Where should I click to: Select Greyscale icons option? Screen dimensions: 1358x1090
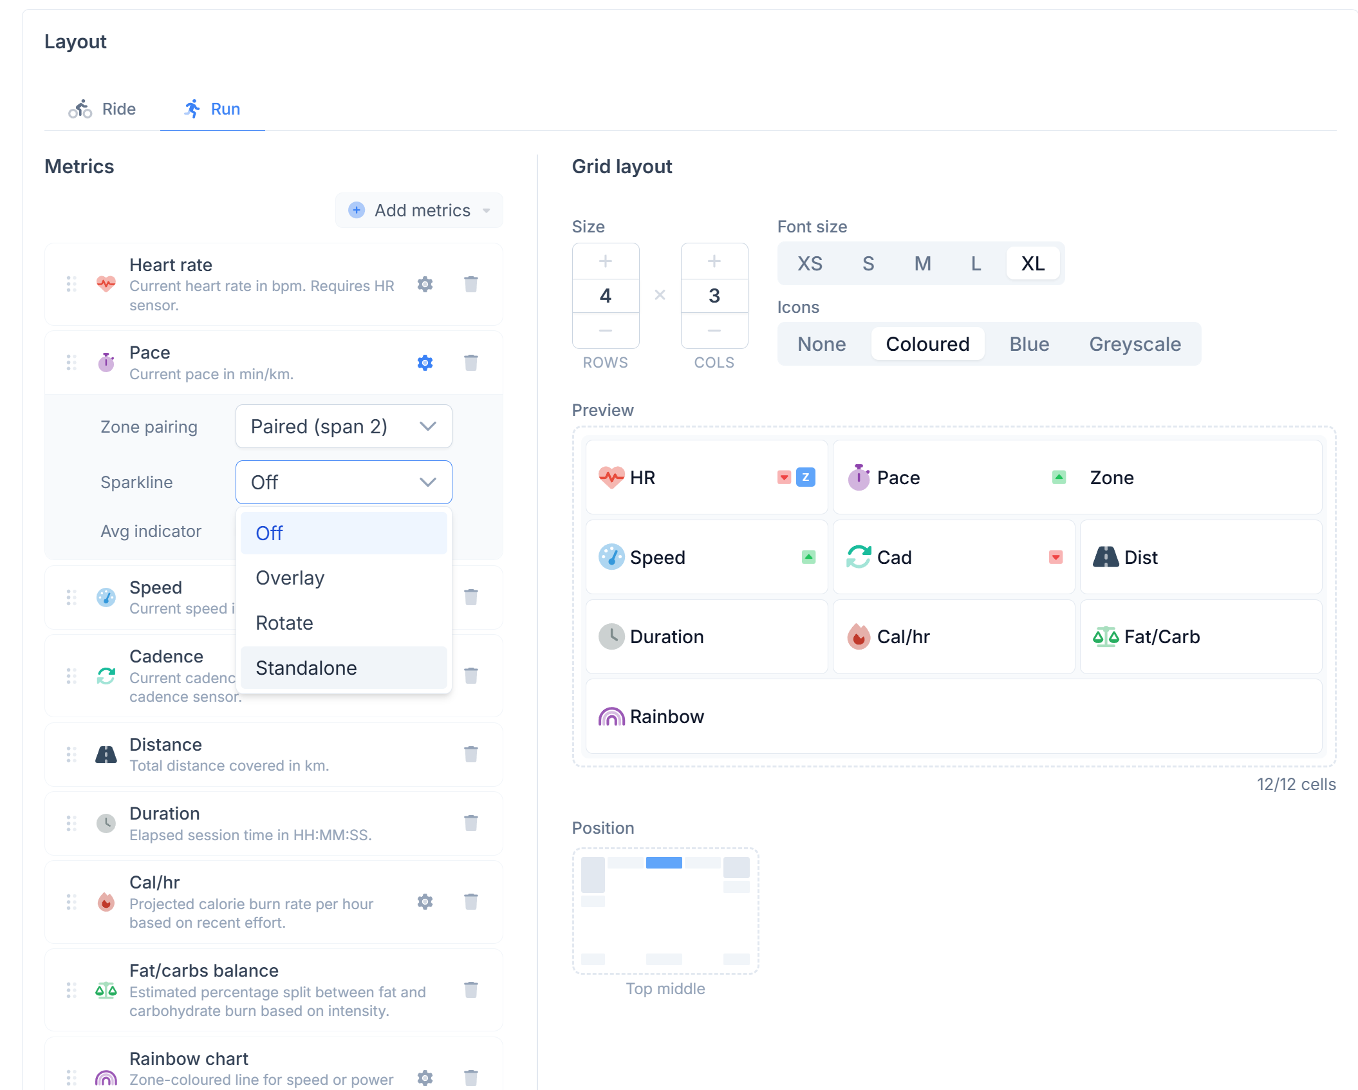click(x=1135, y=344)
